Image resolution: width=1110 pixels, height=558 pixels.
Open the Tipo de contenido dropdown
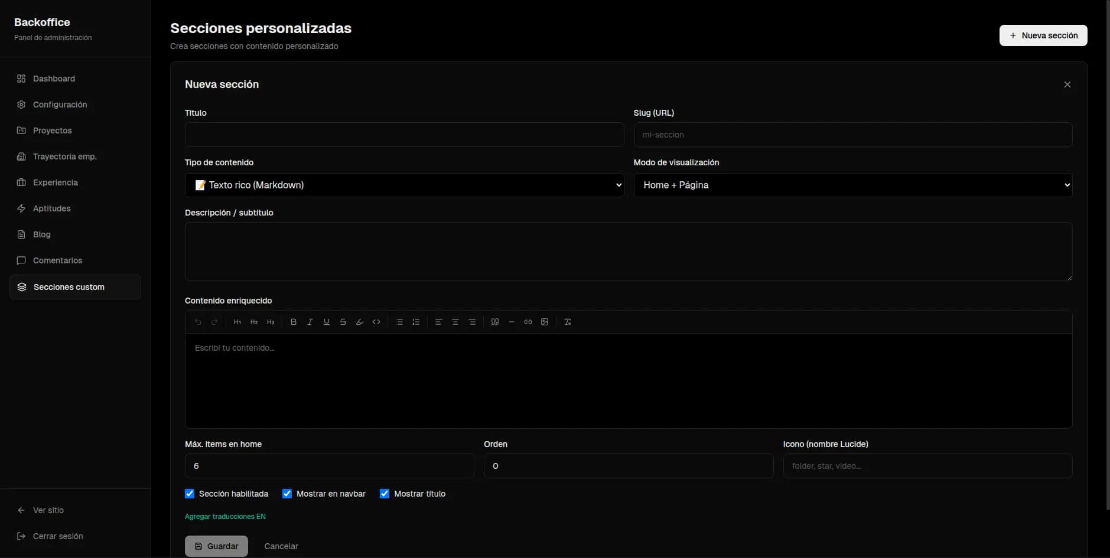403,185
